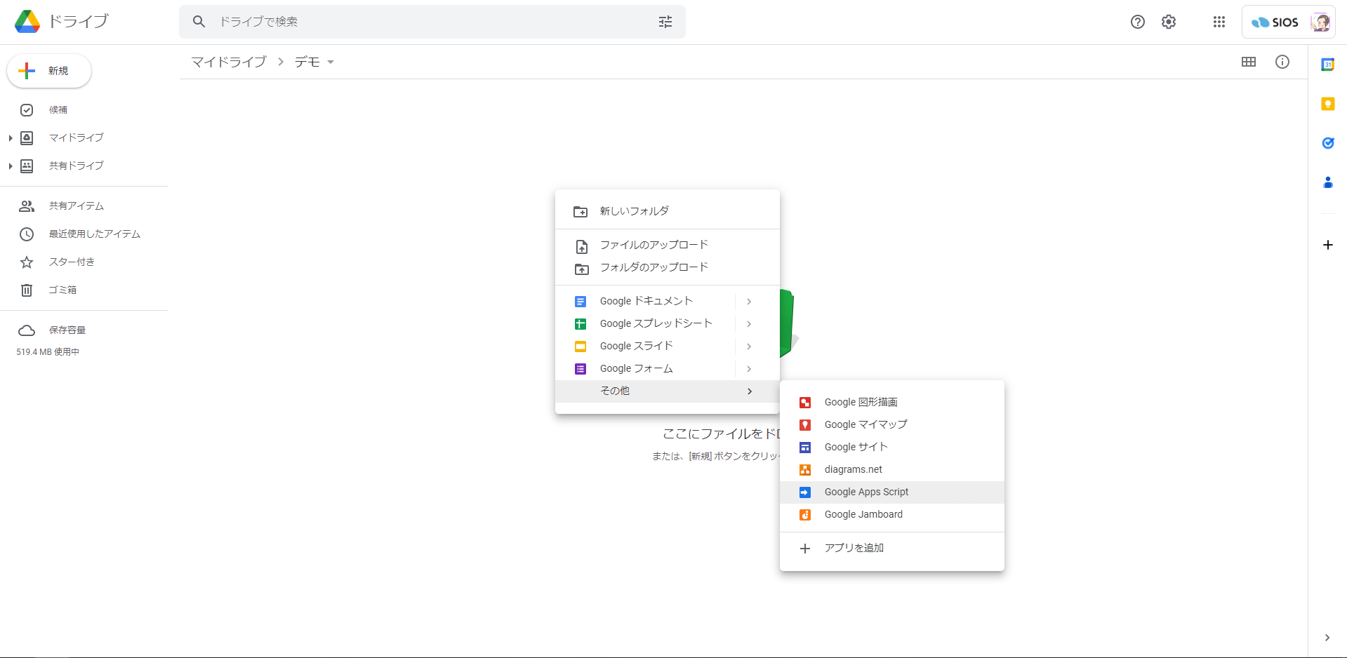This screenshot has width=1347, height=658.
Task: Hide side panel arrow at bottom right
Action: [x=1327, y=638]
